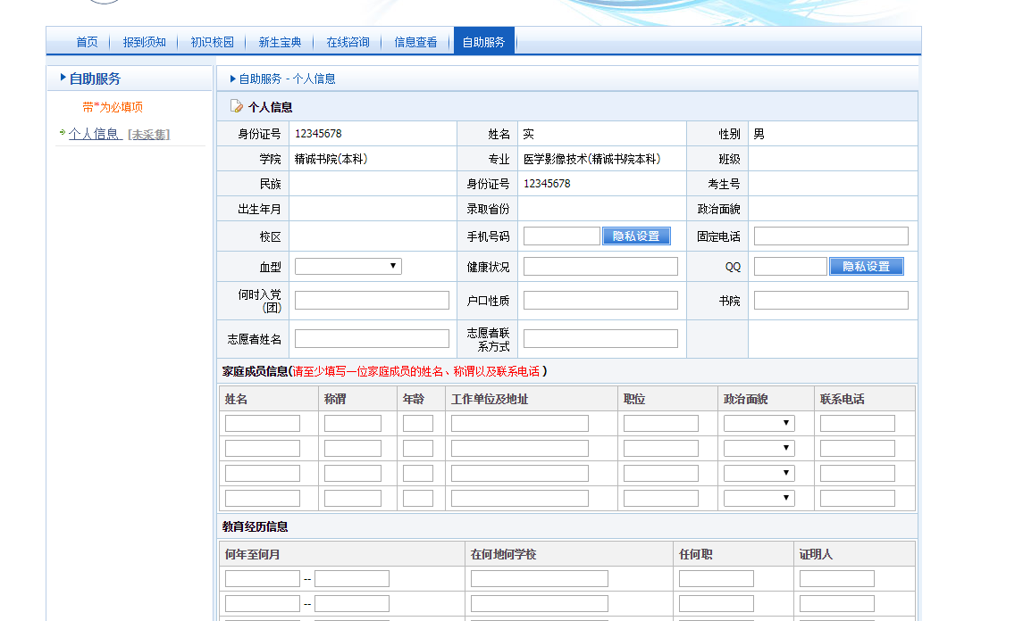
Task: Click the 个人信息 sidebar link
Action: click(96, 134)
